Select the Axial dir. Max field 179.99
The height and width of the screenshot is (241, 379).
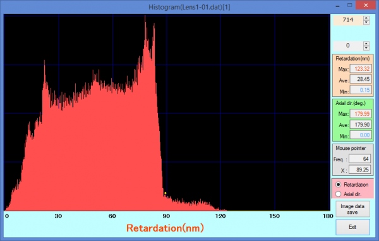tap(361, 114)
